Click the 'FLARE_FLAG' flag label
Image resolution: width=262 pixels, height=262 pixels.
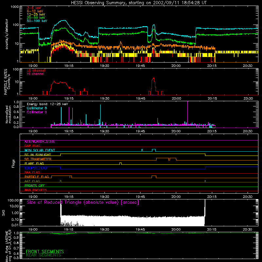point(34,163)
